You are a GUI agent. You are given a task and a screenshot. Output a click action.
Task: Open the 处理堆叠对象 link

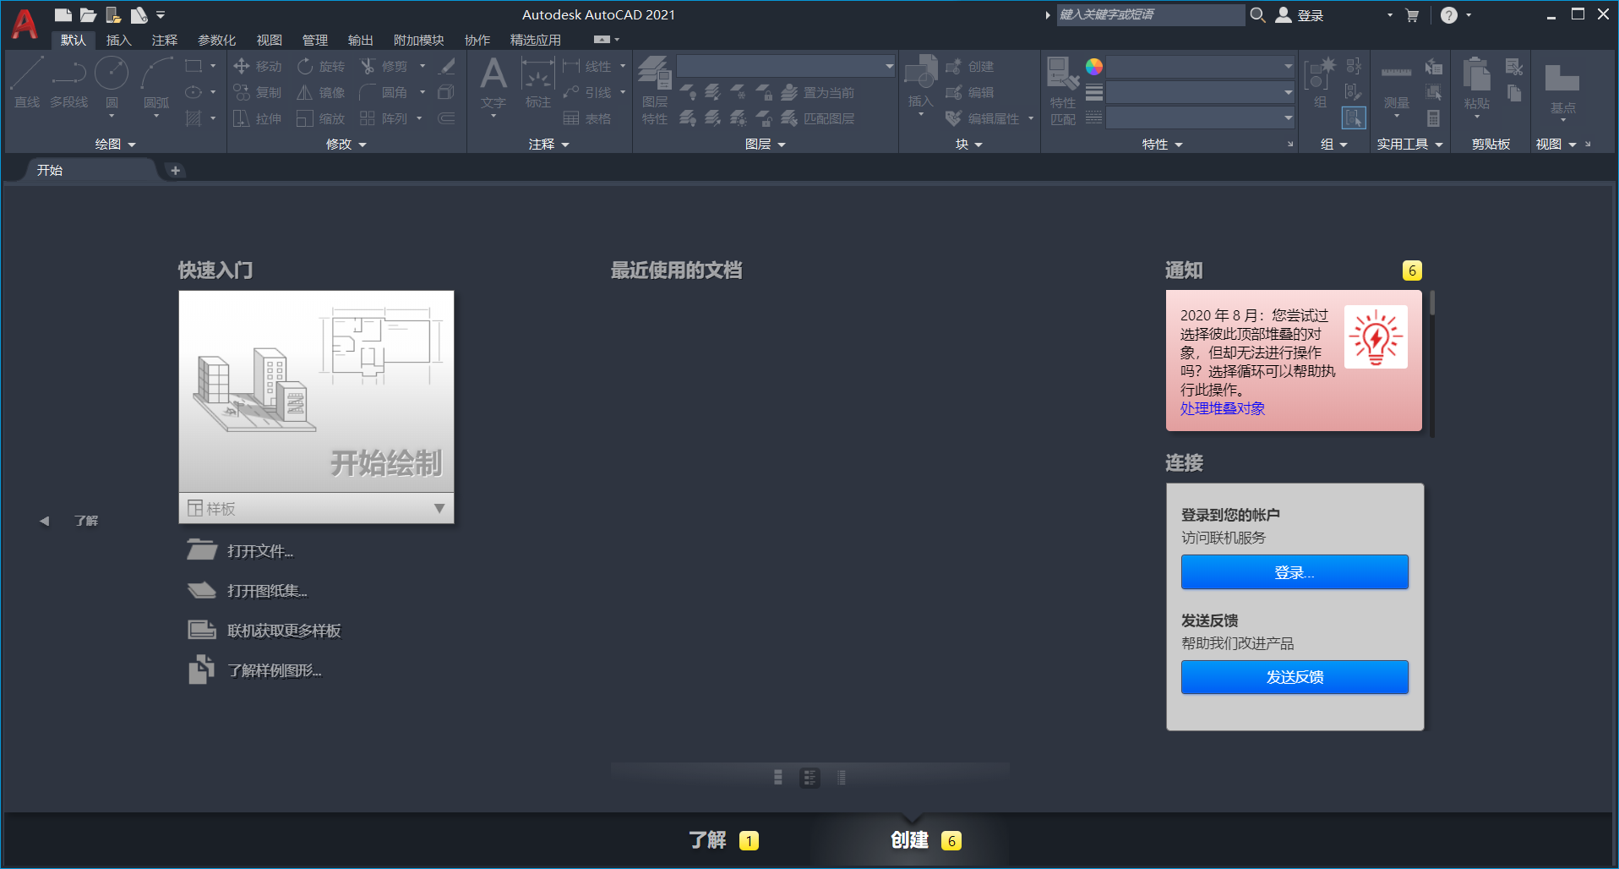click(x=1223, y=408)
